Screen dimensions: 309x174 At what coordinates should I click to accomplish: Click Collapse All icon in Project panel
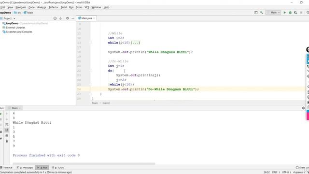[x=60, y=18]
